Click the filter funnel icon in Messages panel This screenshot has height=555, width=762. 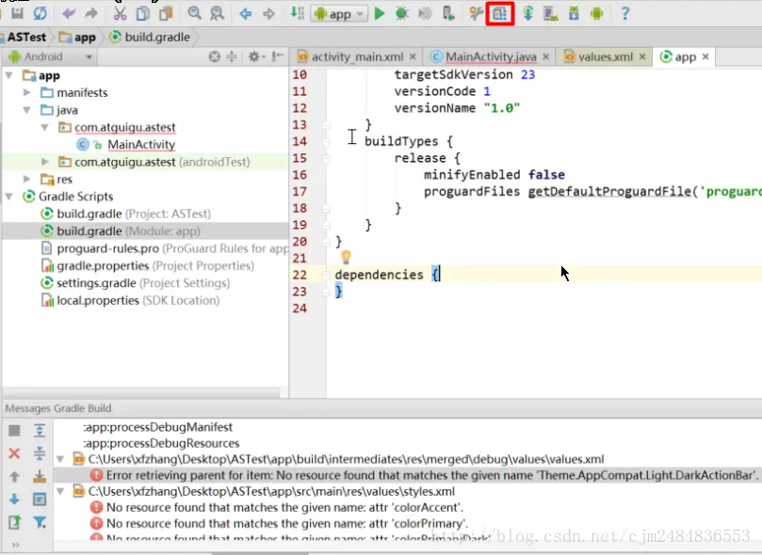[40, 522]
